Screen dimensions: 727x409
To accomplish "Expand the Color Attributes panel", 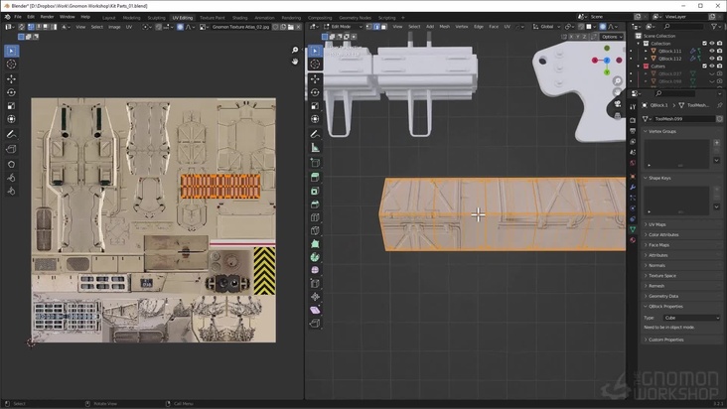I will point(663,235).
